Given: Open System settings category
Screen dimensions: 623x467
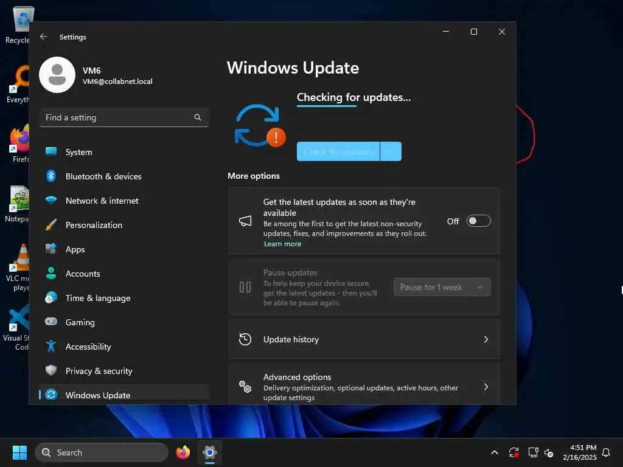Looking at the screenshot, I should (x=124, y=151).
